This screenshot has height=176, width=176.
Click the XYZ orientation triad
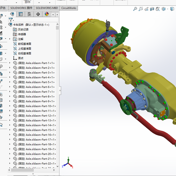[x=68, y=163]
